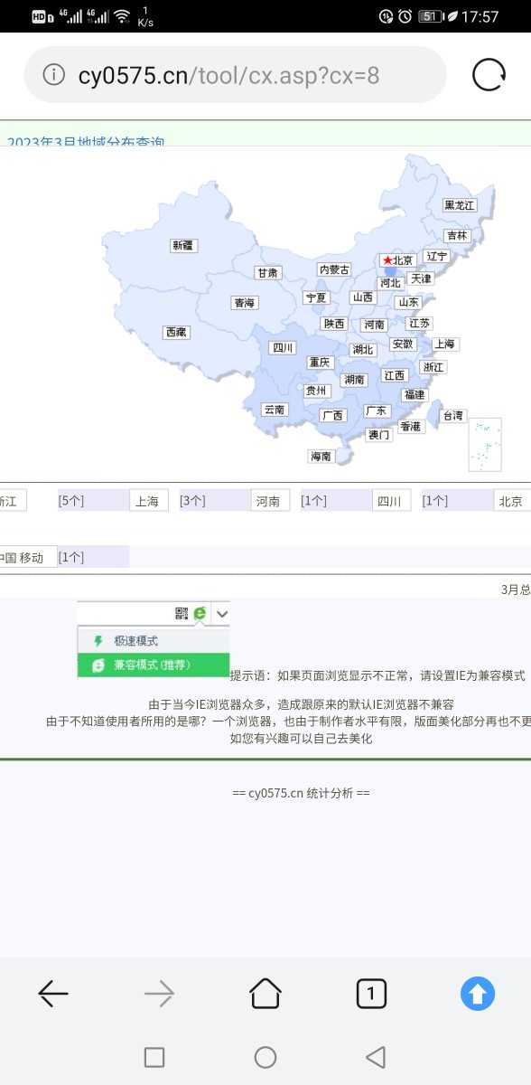Click 上海 cell in the region table
The height and width of the screenshot is (1085, 531).
click(x=149, y=501)
